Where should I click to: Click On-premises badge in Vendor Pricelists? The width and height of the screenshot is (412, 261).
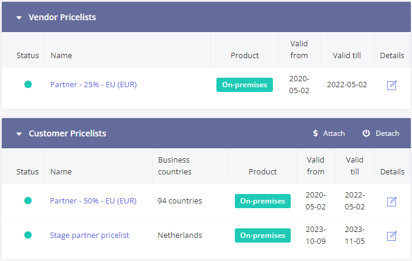244,85
